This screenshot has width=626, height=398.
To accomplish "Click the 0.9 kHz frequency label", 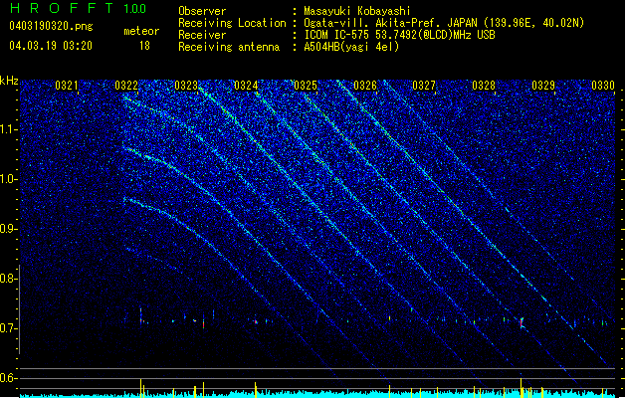I will [x=8, y=229].
